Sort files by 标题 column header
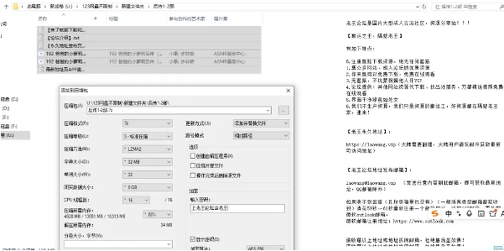This screenshot has height=251, width=504. [x=113, y=18]
